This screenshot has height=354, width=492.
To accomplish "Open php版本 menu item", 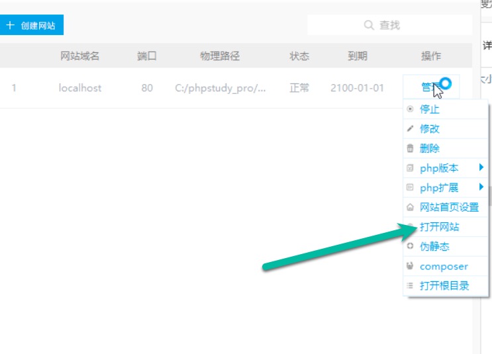I will [446, 168].
